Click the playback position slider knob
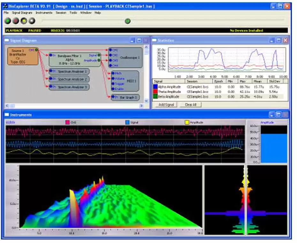This screenshot has width=297, height=243. tap(128, 21)
